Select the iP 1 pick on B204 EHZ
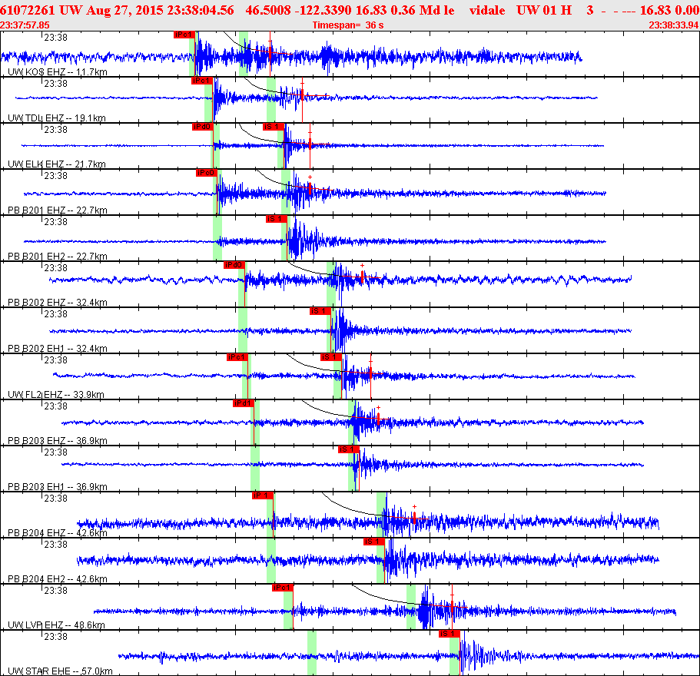 (263, 495)
